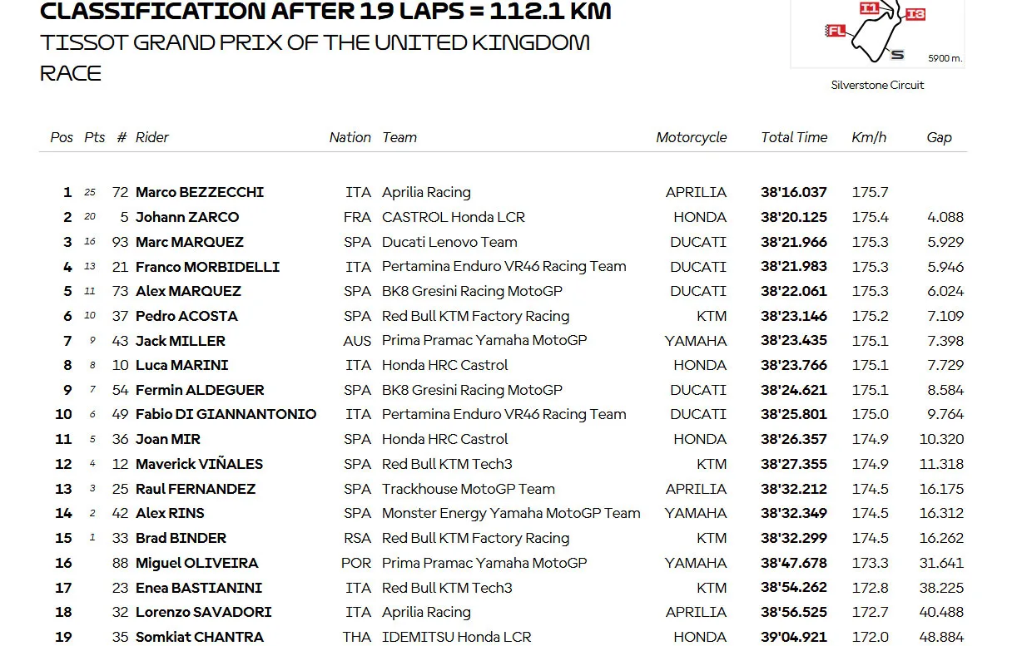Screen dimensions: 1022x646
Task: Click the Km/h column header
Action: pyautogui.click(x=869, y=137)
